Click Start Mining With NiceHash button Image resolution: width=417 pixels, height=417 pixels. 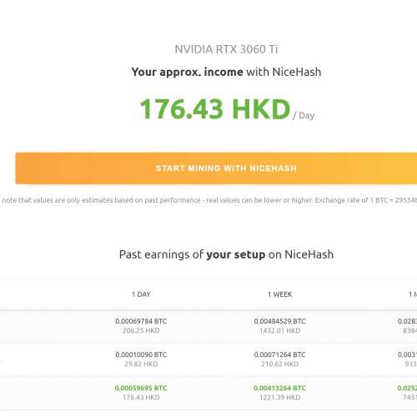tap(216, 168)
